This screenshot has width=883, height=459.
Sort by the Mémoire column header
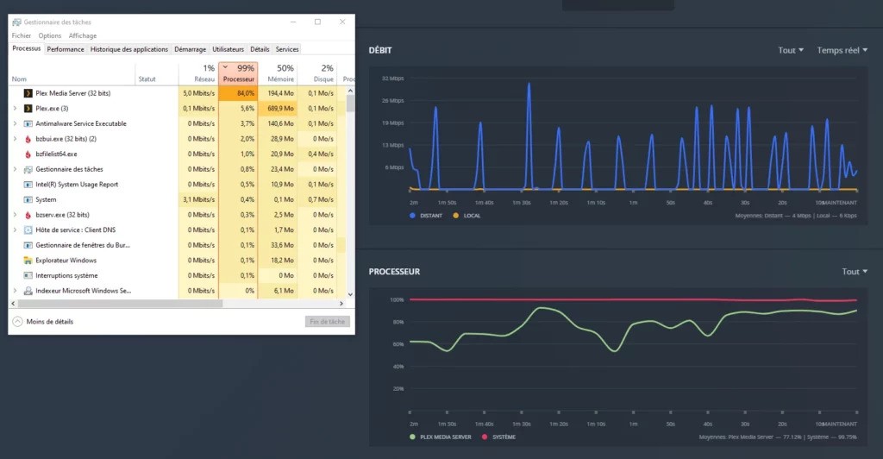[278, 73]
